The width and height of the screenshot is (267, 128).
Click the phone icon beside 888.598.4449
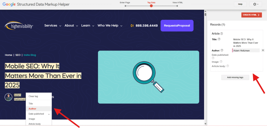click(132, 26)
